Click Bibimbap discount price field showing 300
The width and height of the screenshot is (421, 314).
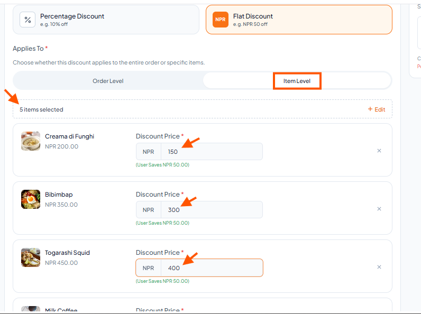[212, 210]
